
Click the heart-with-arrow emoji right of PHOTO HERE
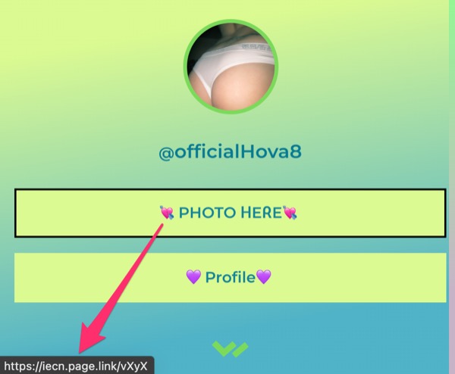[290, 212]
